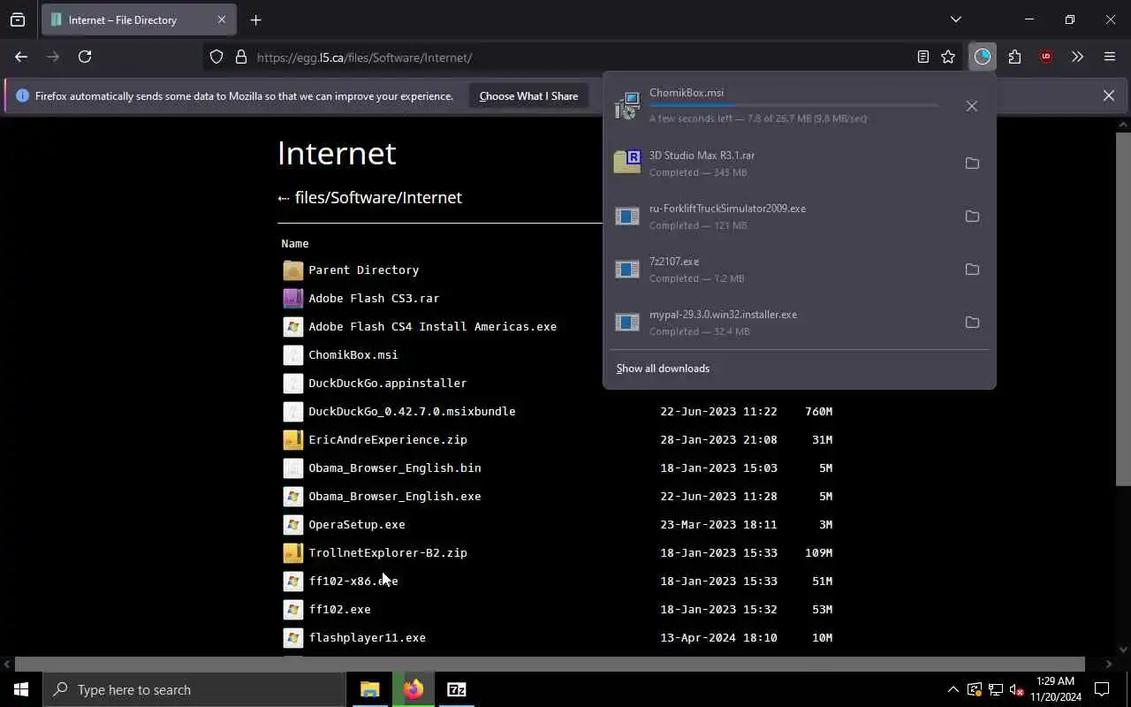Click the vertical page scrollbar
The image size is (1131, 707).
(x=1123, y=308)
